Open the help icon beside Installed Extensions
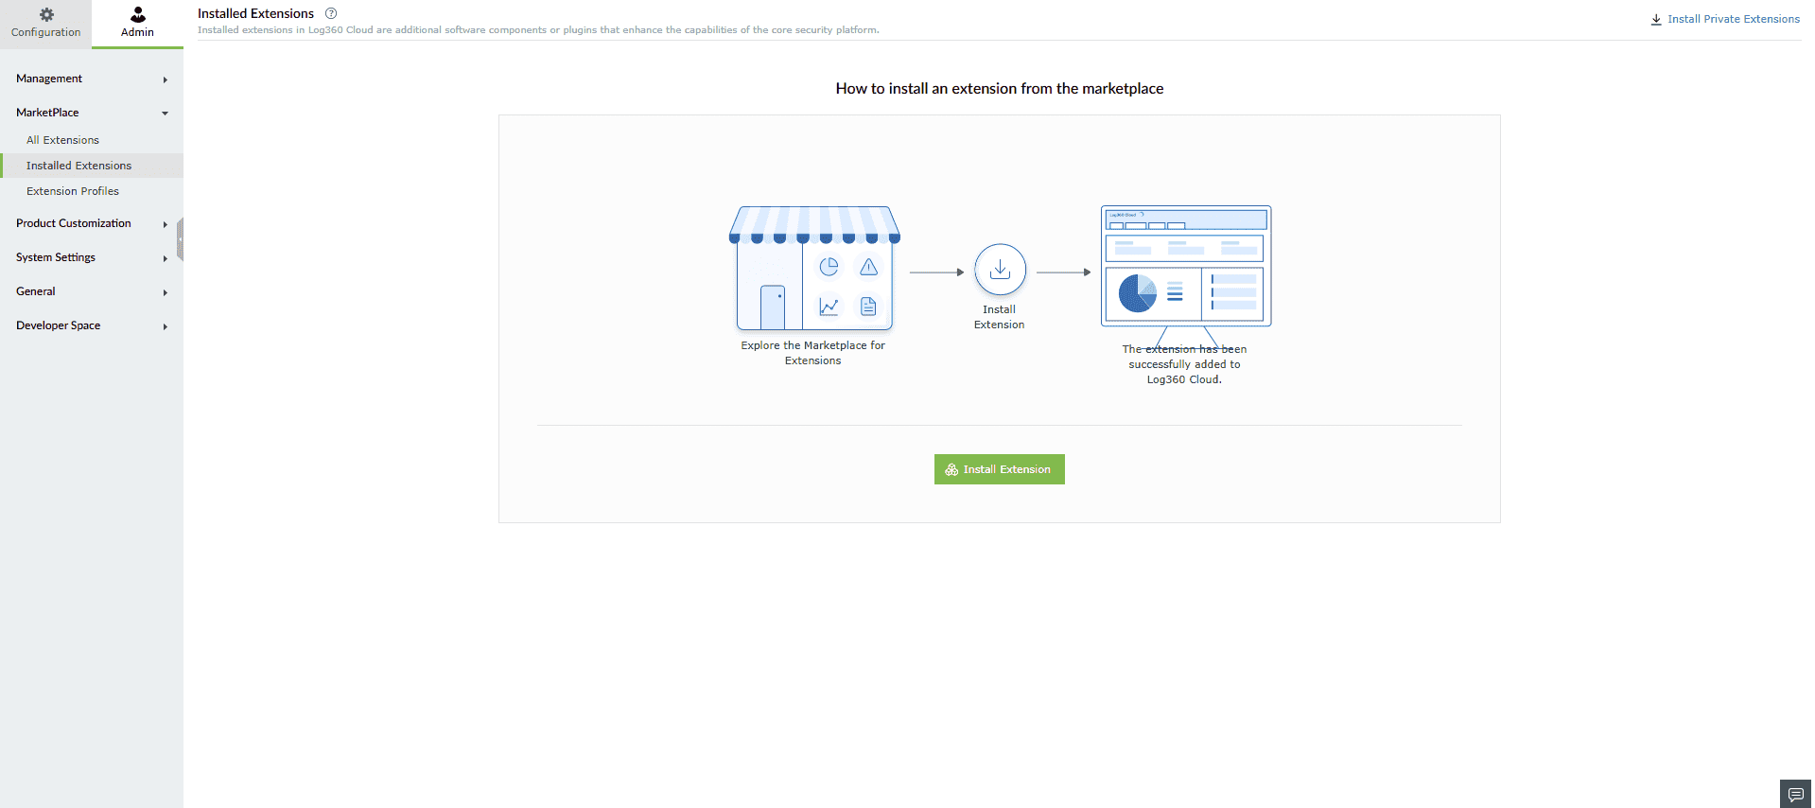The height and width of the screenshot is (808, 1815). pyautogui.click(x=331, y=13)
